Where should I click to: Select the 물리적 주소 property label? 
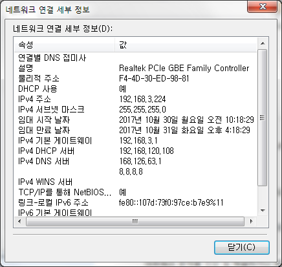pyautogui.click(x=39, y=78)
